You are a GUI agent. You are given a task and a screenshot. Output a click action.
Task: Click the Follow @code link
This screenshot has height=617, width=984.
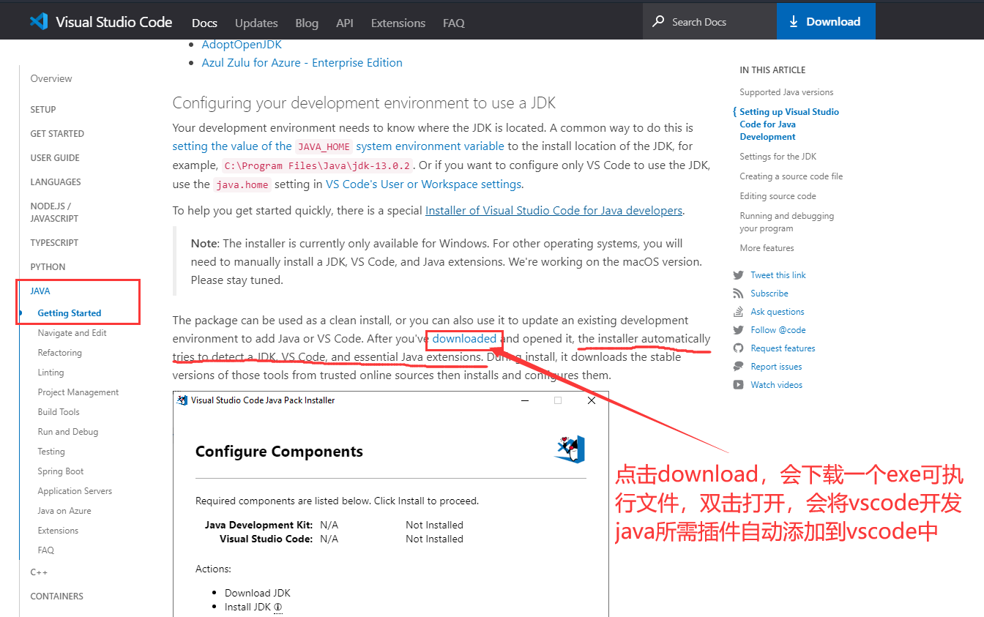click(778, 329)
